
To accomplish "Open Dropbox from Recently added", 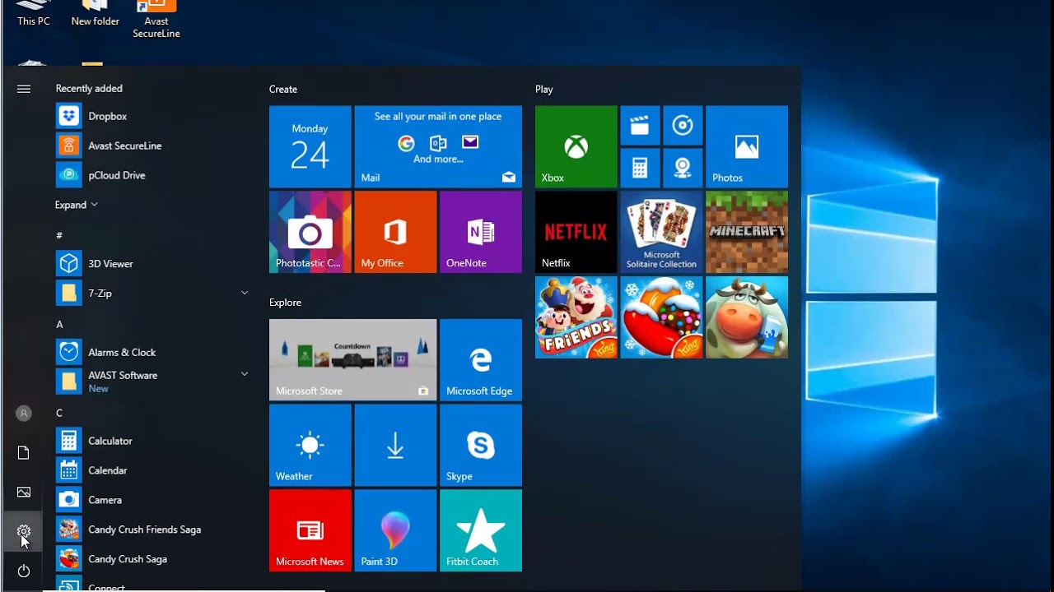I will 152,116.
